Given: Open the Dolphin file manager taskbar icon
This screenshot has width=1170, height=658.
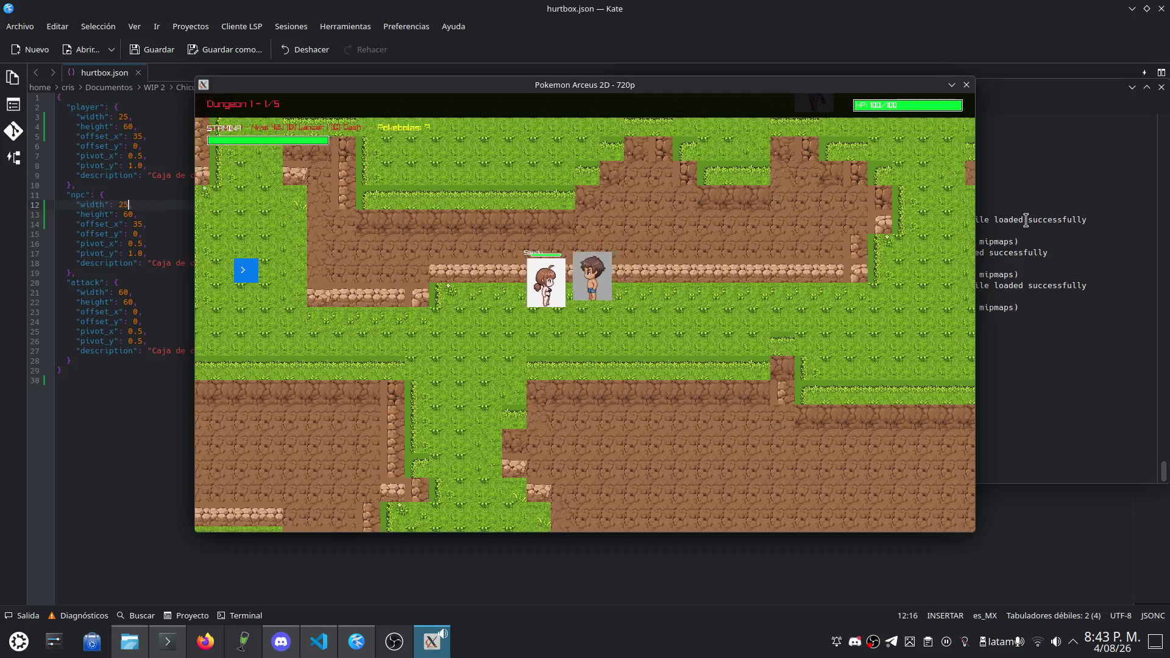Looking at the screenshot, I should click(130, 642).
